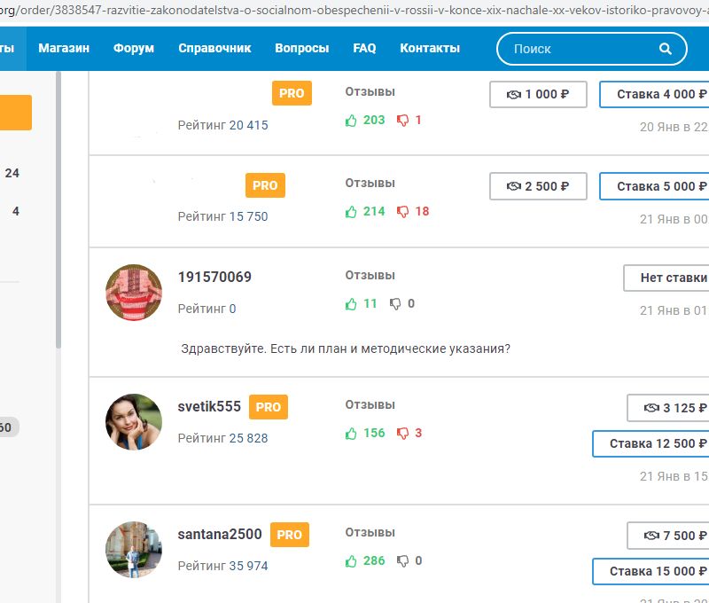This screenshot has height=603, width=709.
Task: Click the left sidebar vertical scrollbar
Action: pos(58,213)
